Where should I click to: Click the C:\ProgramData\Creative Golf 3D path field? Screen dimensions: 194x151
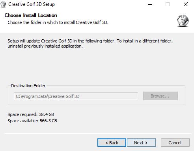pyautogui.click(x=76, y=96)
